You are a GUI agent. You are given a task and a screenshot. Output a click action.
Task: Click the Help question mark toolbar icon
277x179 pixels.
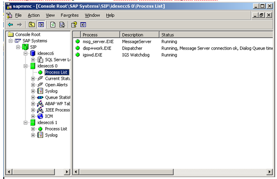click(74, 25)
